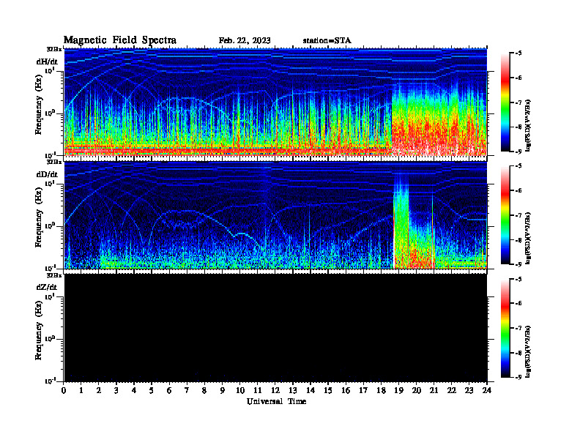Click hour tick label "3" on time axis

pos(116,390)
